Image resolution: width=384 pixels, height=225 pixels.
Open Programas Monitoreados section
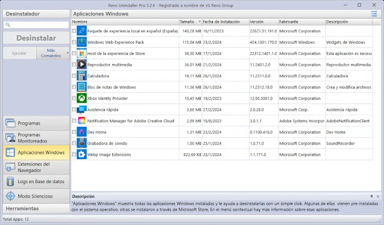click(x=36, y=138)
